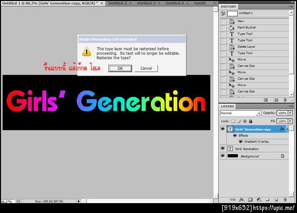Create new fill or adjustment layer
Image resolution: width=297 pixels, height=213 pixels.
point(259,200)
